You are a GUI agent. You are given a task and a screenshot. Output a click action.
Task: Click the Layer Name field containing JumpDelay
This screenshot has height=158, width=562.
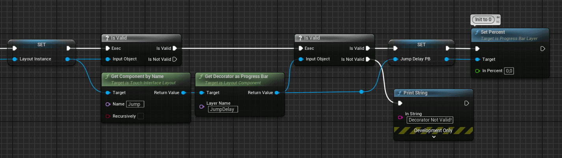(x=223, y=109)
